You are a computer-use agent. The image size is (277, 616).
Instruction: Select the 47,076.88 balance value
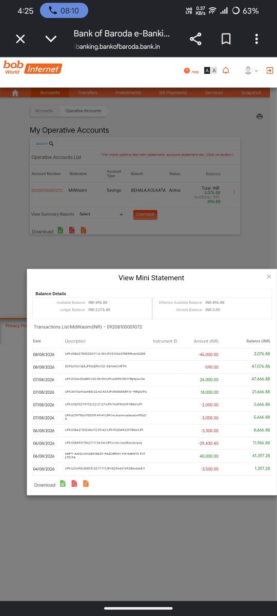pyautogui.click(x=260, y=367)
